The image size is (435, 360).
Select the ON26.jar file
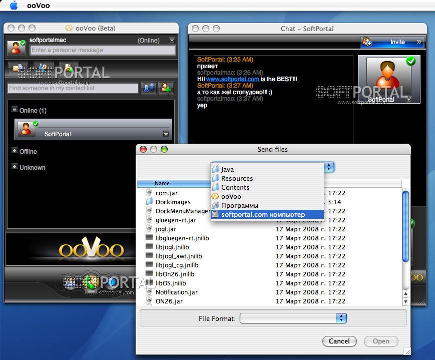169,301
